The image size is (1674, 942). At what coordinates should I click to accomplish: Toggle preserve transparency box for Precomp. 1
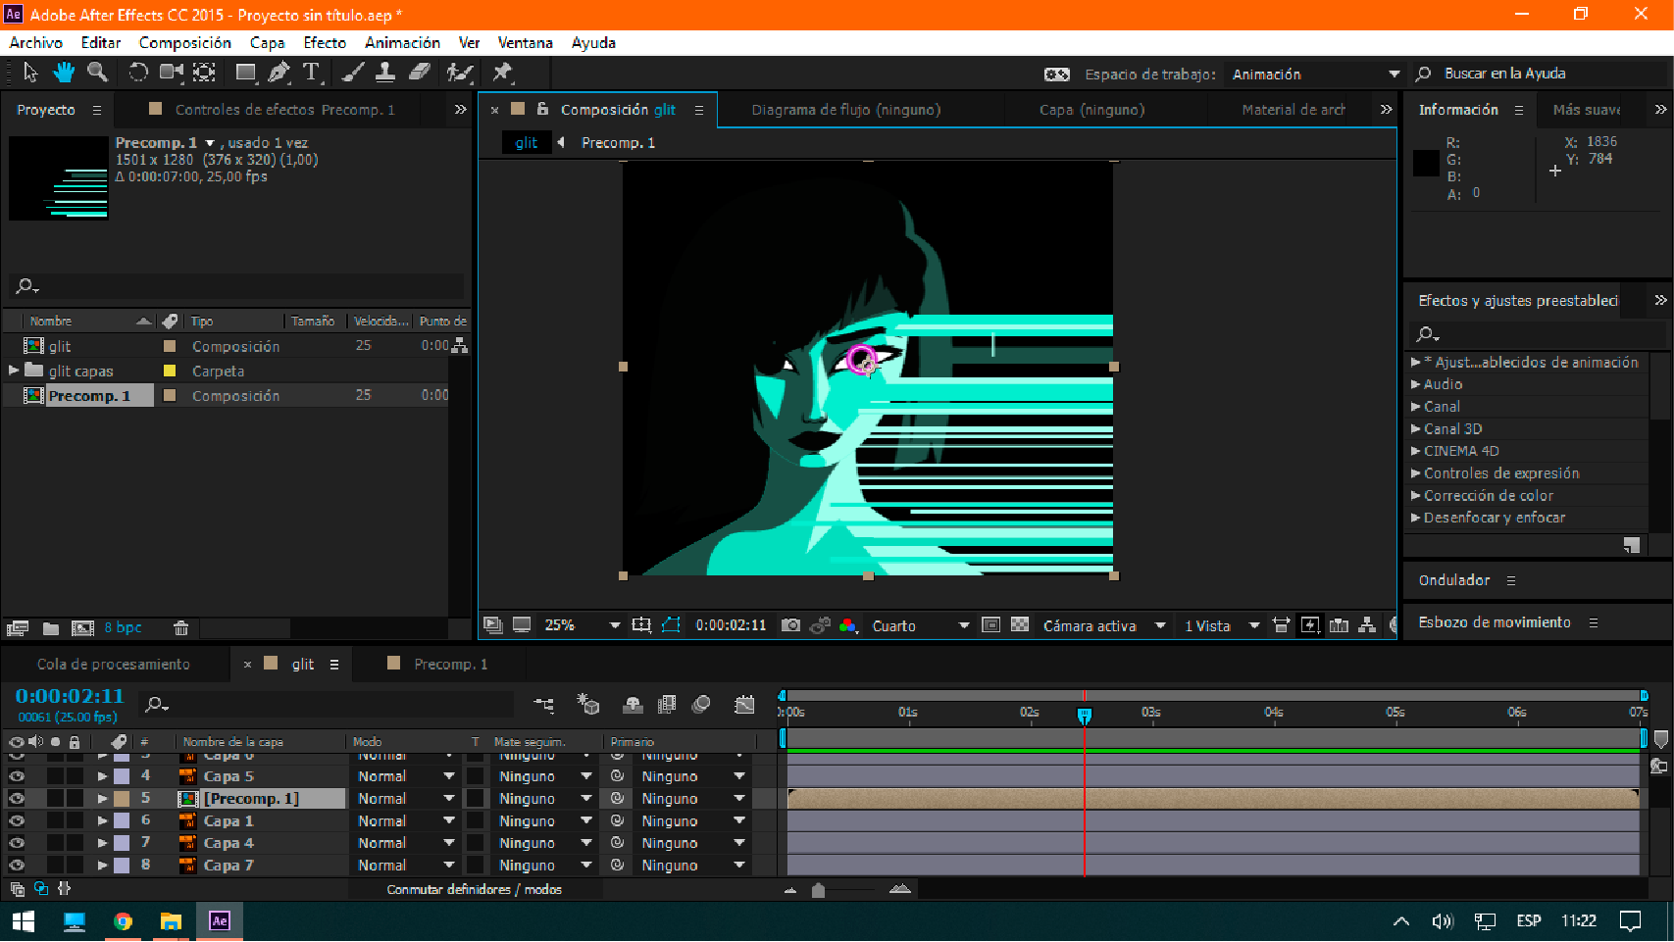476,799
